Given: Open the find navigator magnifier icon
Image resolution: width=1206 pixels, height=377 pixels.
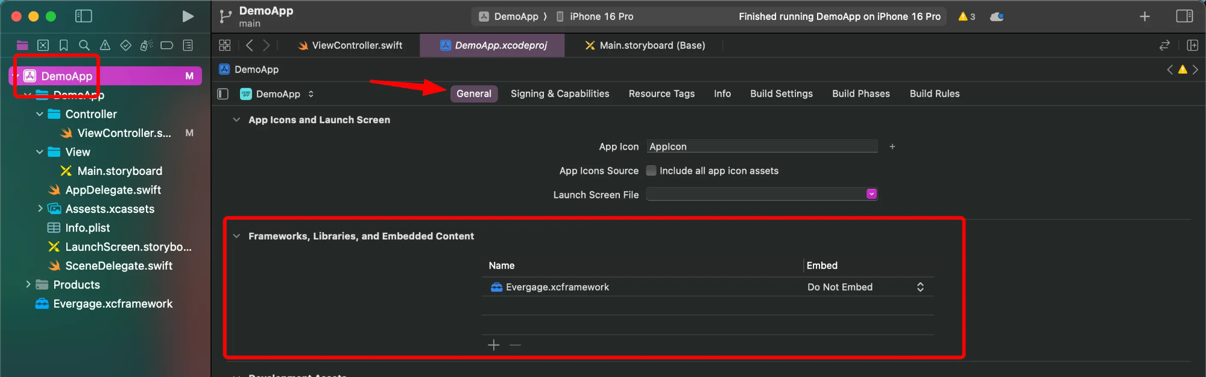Looking at the screenshot, I should coord(84,45).
